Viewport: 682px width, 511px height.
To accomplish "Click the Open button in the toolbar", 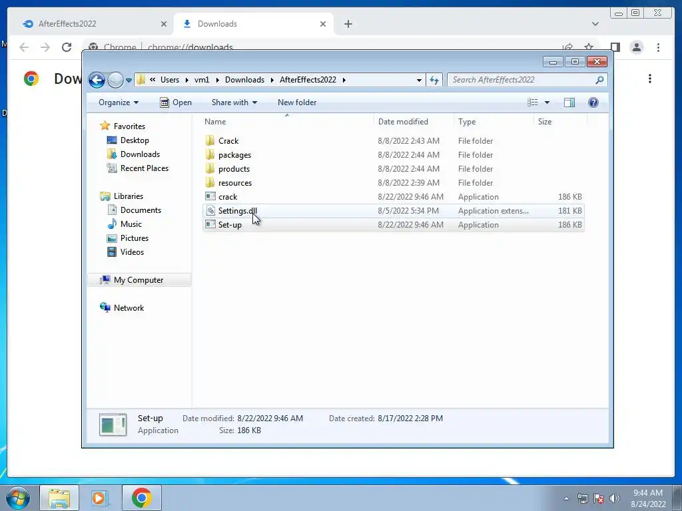I will pyautogui.click(x=176, y=102).
